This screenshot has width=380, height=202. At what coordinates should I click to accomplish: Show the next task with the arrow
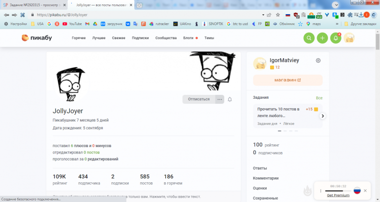tap(323, 116)
